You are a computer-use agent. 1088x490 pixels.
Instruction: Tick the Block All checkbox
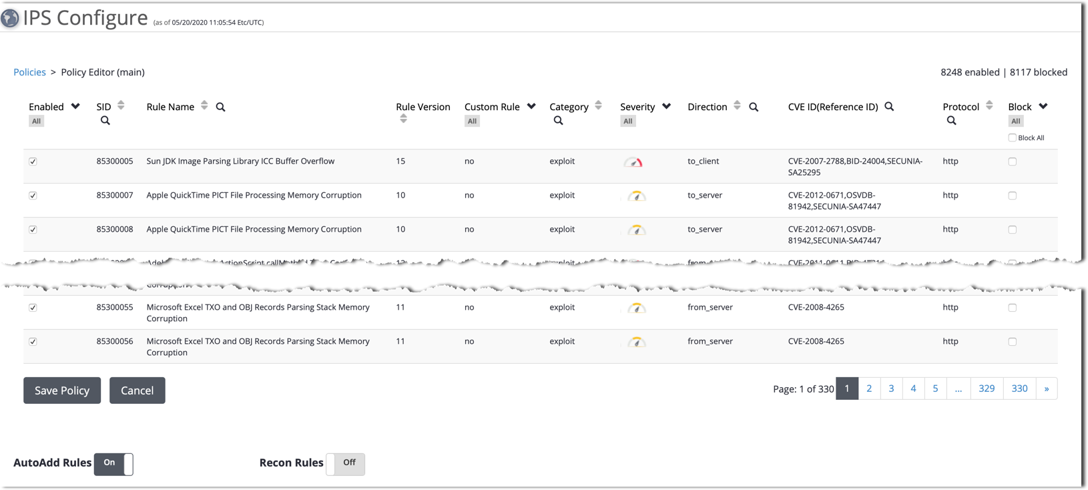click(1012, 138)
